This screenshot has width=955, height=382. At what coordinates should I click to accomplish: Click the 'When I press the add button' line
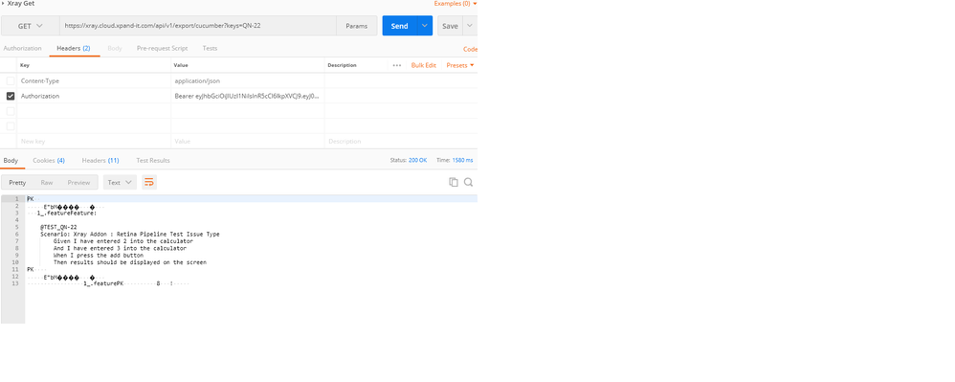[x=98, y=256]
